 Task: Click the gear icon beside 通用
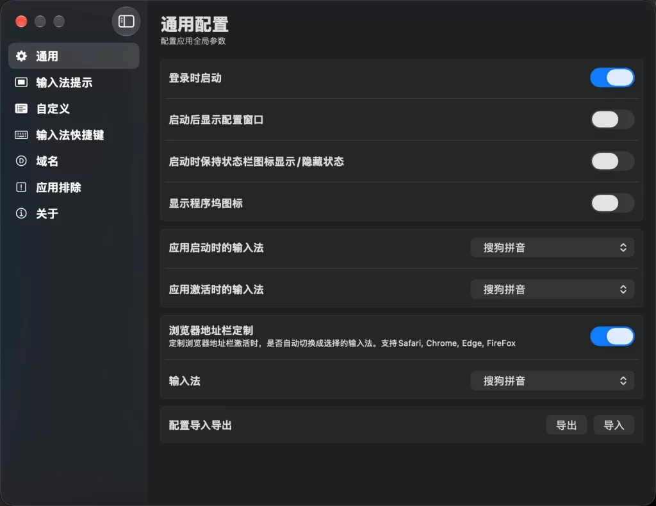tap(21, 56)
